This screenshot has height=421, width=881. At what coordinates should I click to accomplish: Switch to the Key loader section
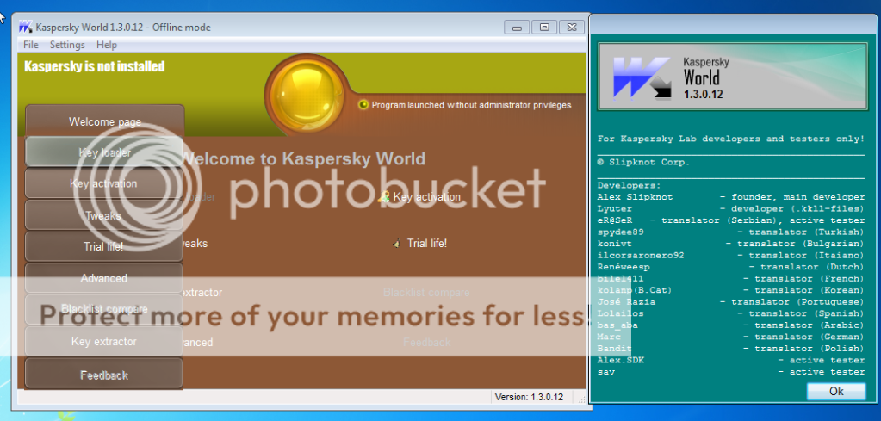104,152
